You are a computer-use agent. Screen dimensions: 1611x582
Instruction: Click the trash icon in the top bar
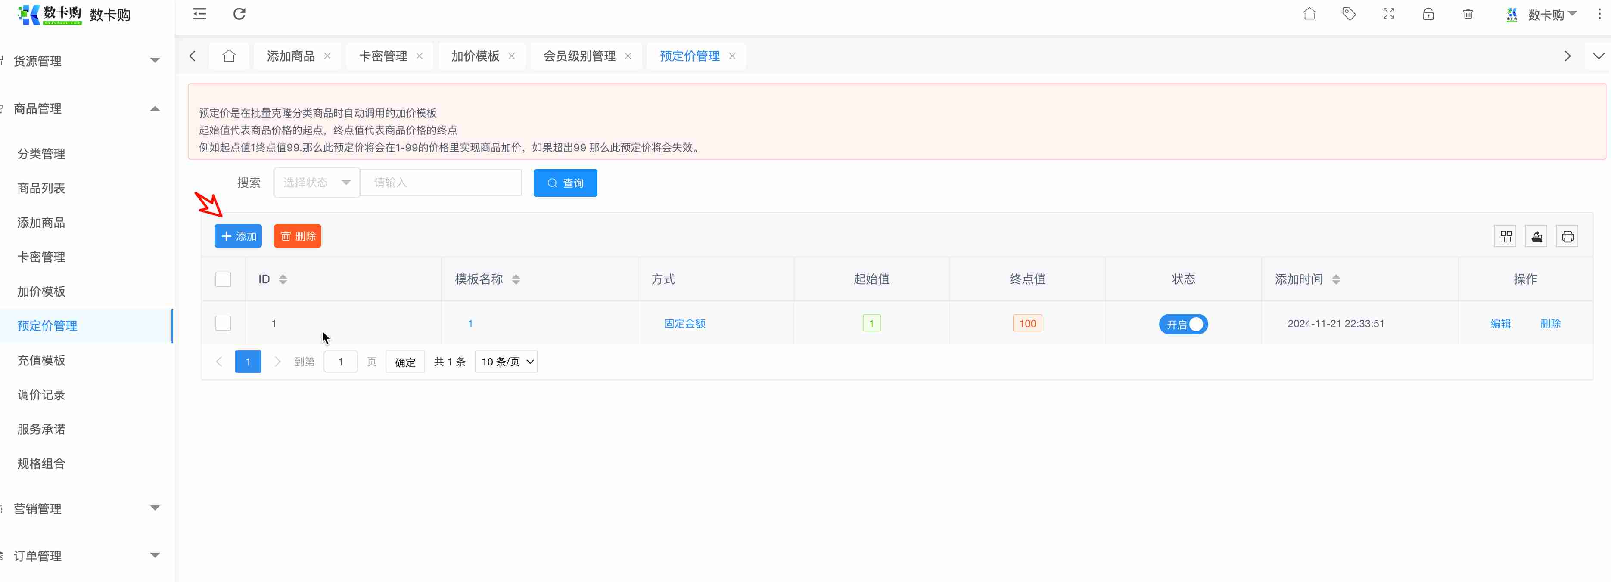coord(1468,14)
